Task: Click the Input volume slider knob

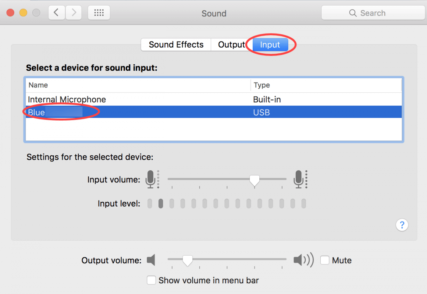Action: coord(254,180)
